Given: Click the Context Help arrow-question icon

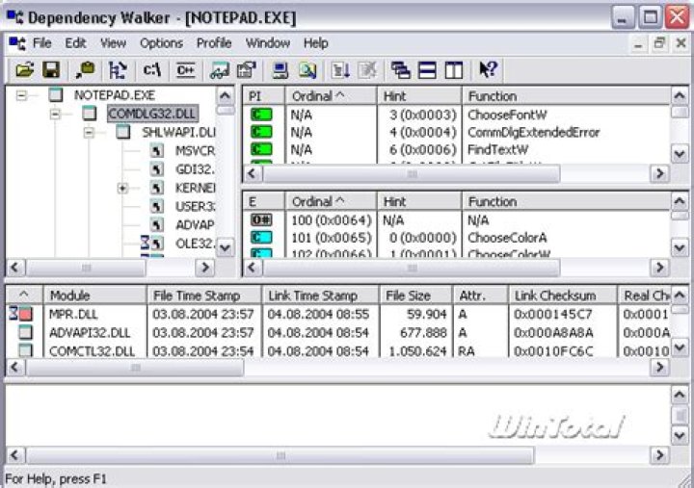Looking at the screenshot, I should coord(488,70).
